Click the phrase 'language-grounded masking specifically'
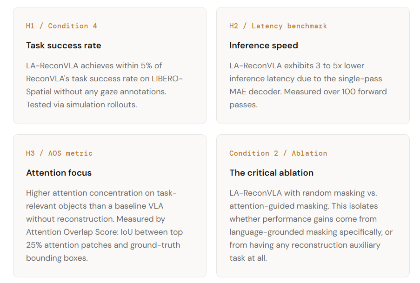The width and height of the screenshot is (420, 283). (x=306, y=232)
